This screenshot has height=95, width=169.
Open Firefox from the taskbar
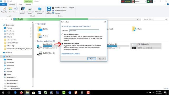point(21,93)
